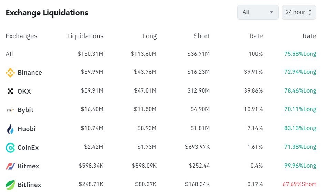The image size is (322, 192).
Task: Open the Binance exchange name link
Action: coord(30,73)
